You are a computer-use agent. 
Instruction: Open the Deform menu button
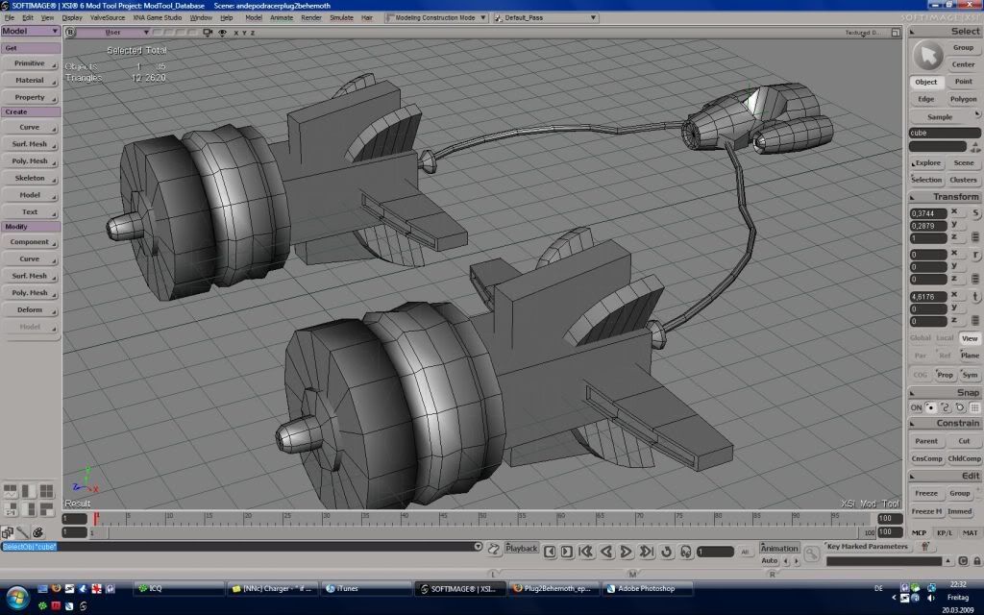coord(30,310)
